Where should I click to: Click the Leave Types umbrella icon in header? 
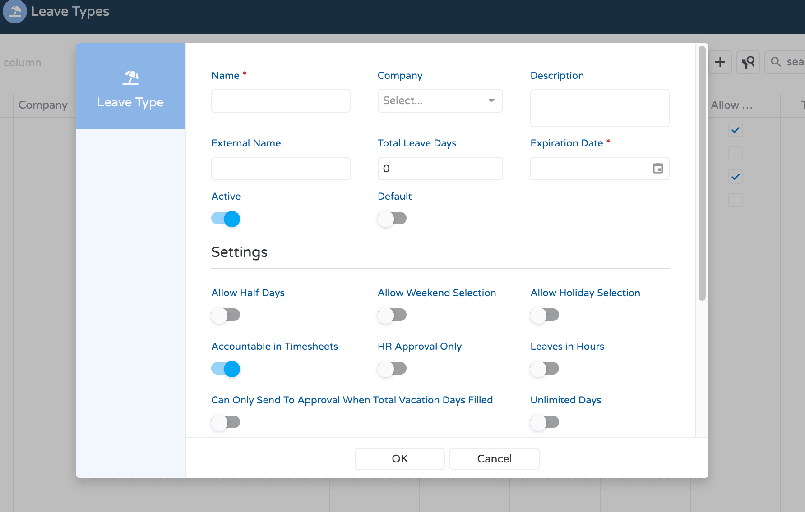[15, 11]
